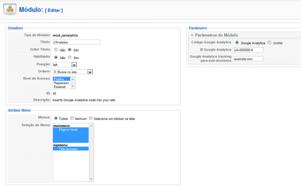Select Público access level
Screen dimensions: 301x187
pos(61,79)
